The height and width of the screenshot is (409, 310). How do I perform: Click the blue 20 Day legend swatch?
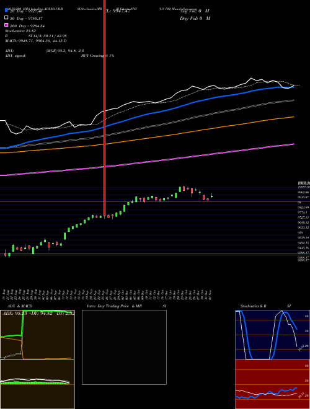click(x=6, y=11)
